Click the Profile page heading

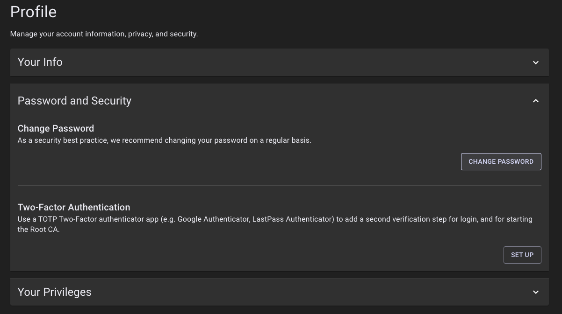[x=33, y=12]
